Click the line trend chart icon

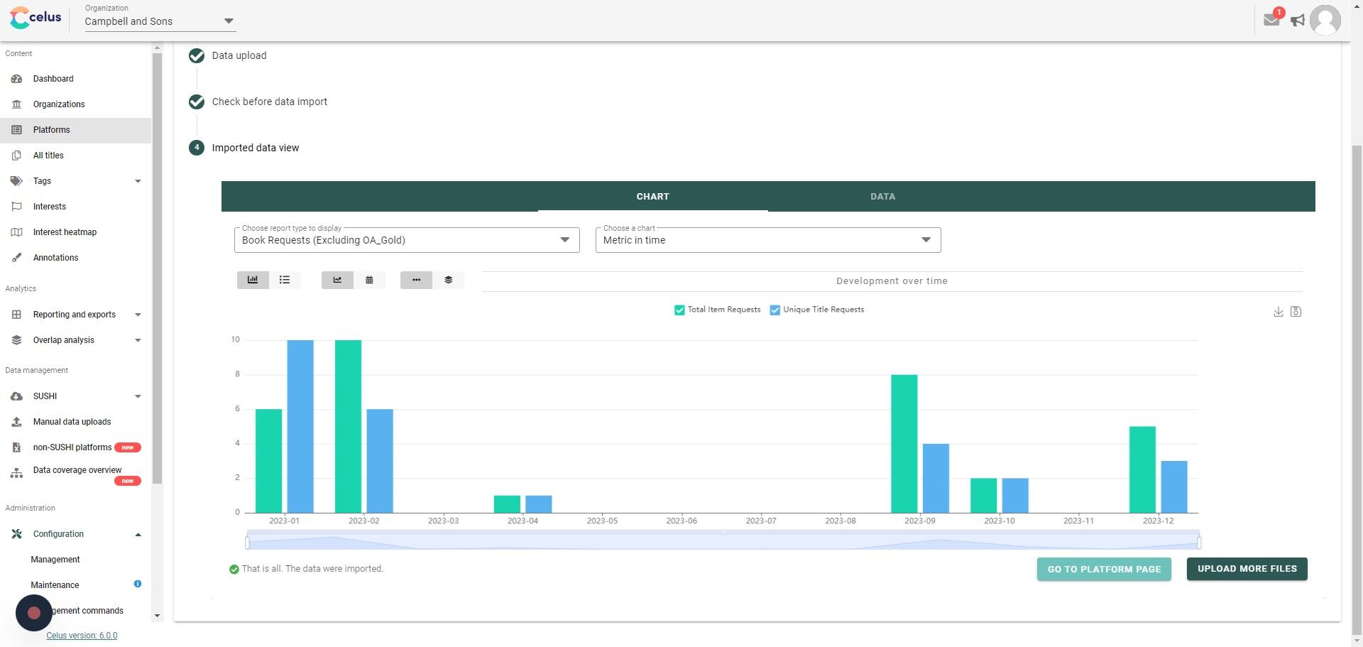coord(337,280)
